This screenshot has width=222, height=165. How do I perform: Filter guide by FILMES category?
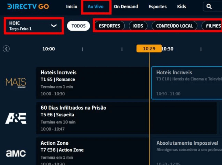tap(212, 26)
